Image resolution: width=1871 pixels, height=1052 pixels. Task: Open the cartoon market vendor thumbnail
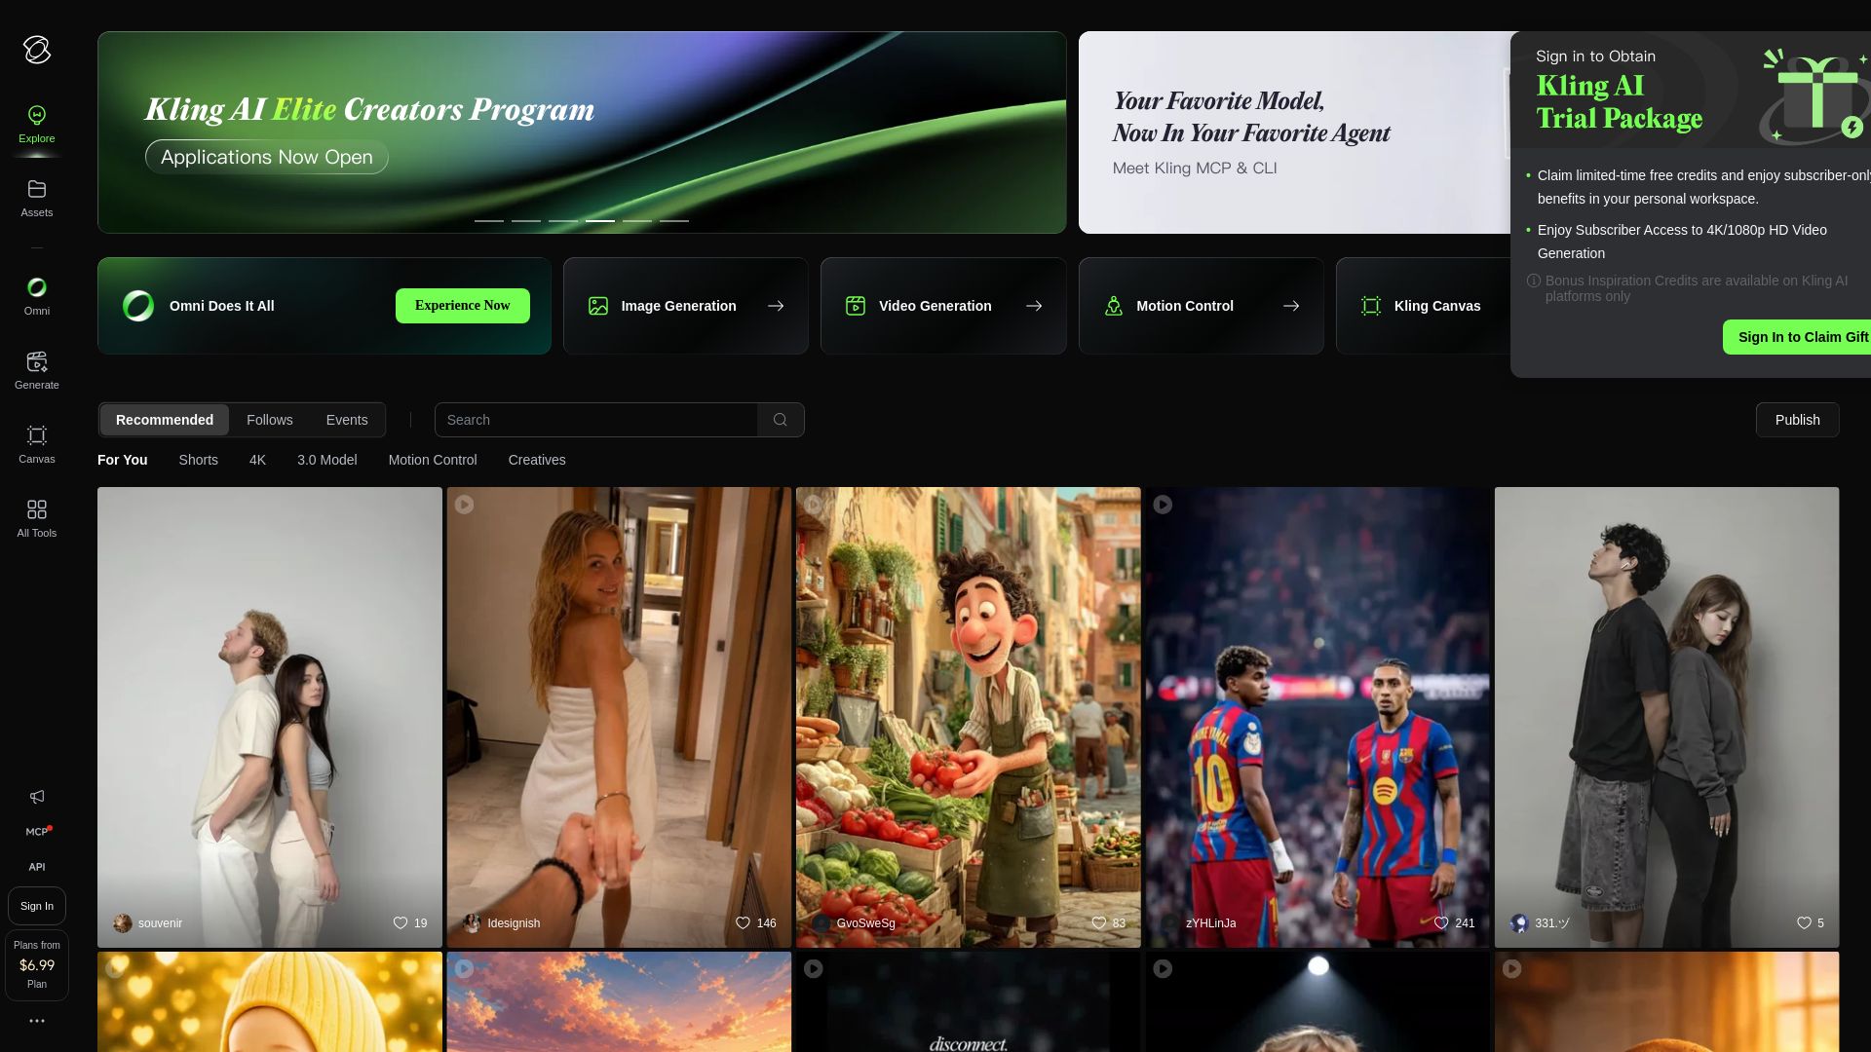point(969,717)
